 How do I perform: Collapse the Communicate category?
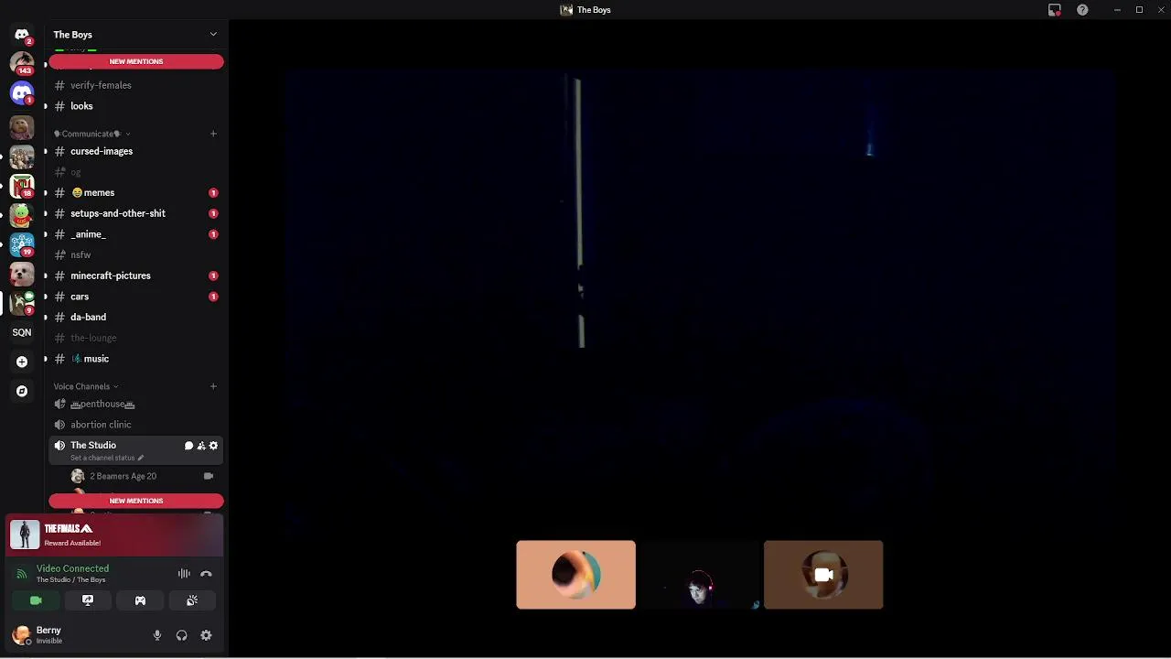point(91,134)
